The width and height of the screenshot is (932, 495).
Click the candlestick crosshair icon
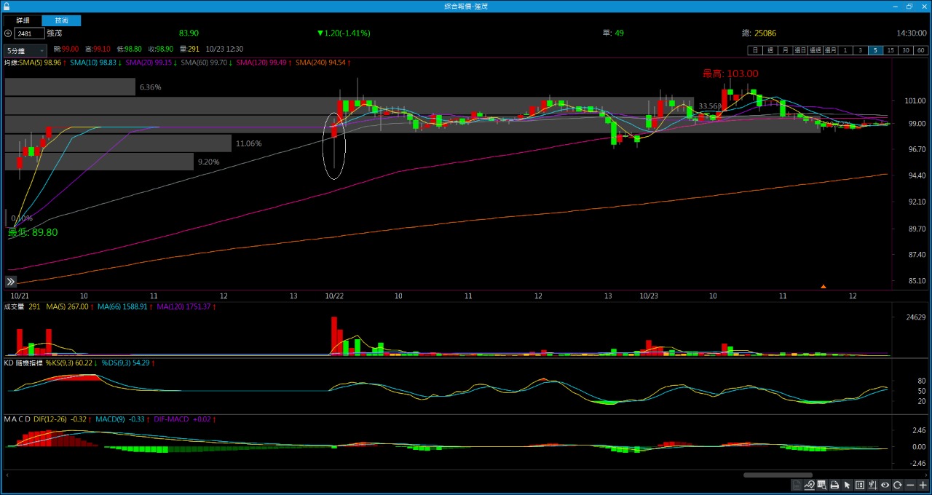pos(872,486)
